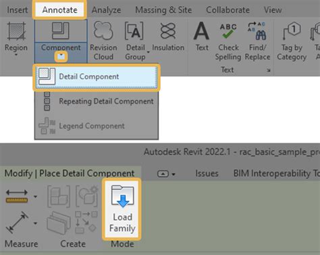
Task: Switch to the Insert tab
Action: [17, 10]
